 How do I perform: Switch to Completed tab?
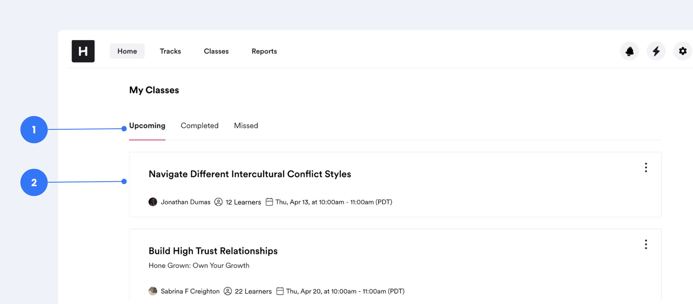pyautogui.click(x=199, y=126)
